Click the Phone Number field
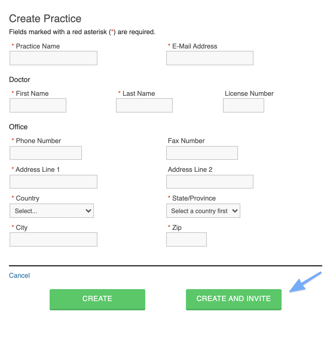The width and height of the screenshot is (330, 337). pos(46,153)
